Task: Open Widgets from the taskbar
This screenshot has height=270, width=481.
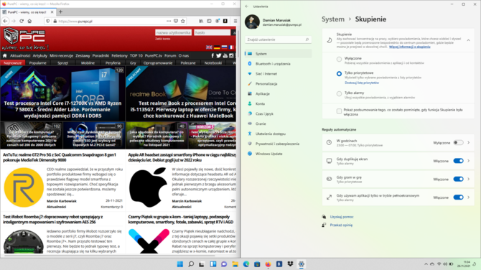Action: pos(213,264)
